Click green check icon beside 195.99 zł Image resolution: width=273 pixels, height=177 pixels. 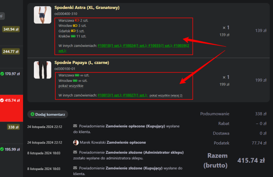[x=2, y=149]
